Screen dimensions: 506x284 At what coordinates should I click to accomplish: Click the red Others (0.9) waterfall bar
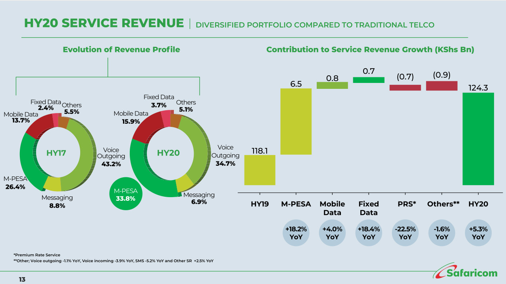click(442, 86)
